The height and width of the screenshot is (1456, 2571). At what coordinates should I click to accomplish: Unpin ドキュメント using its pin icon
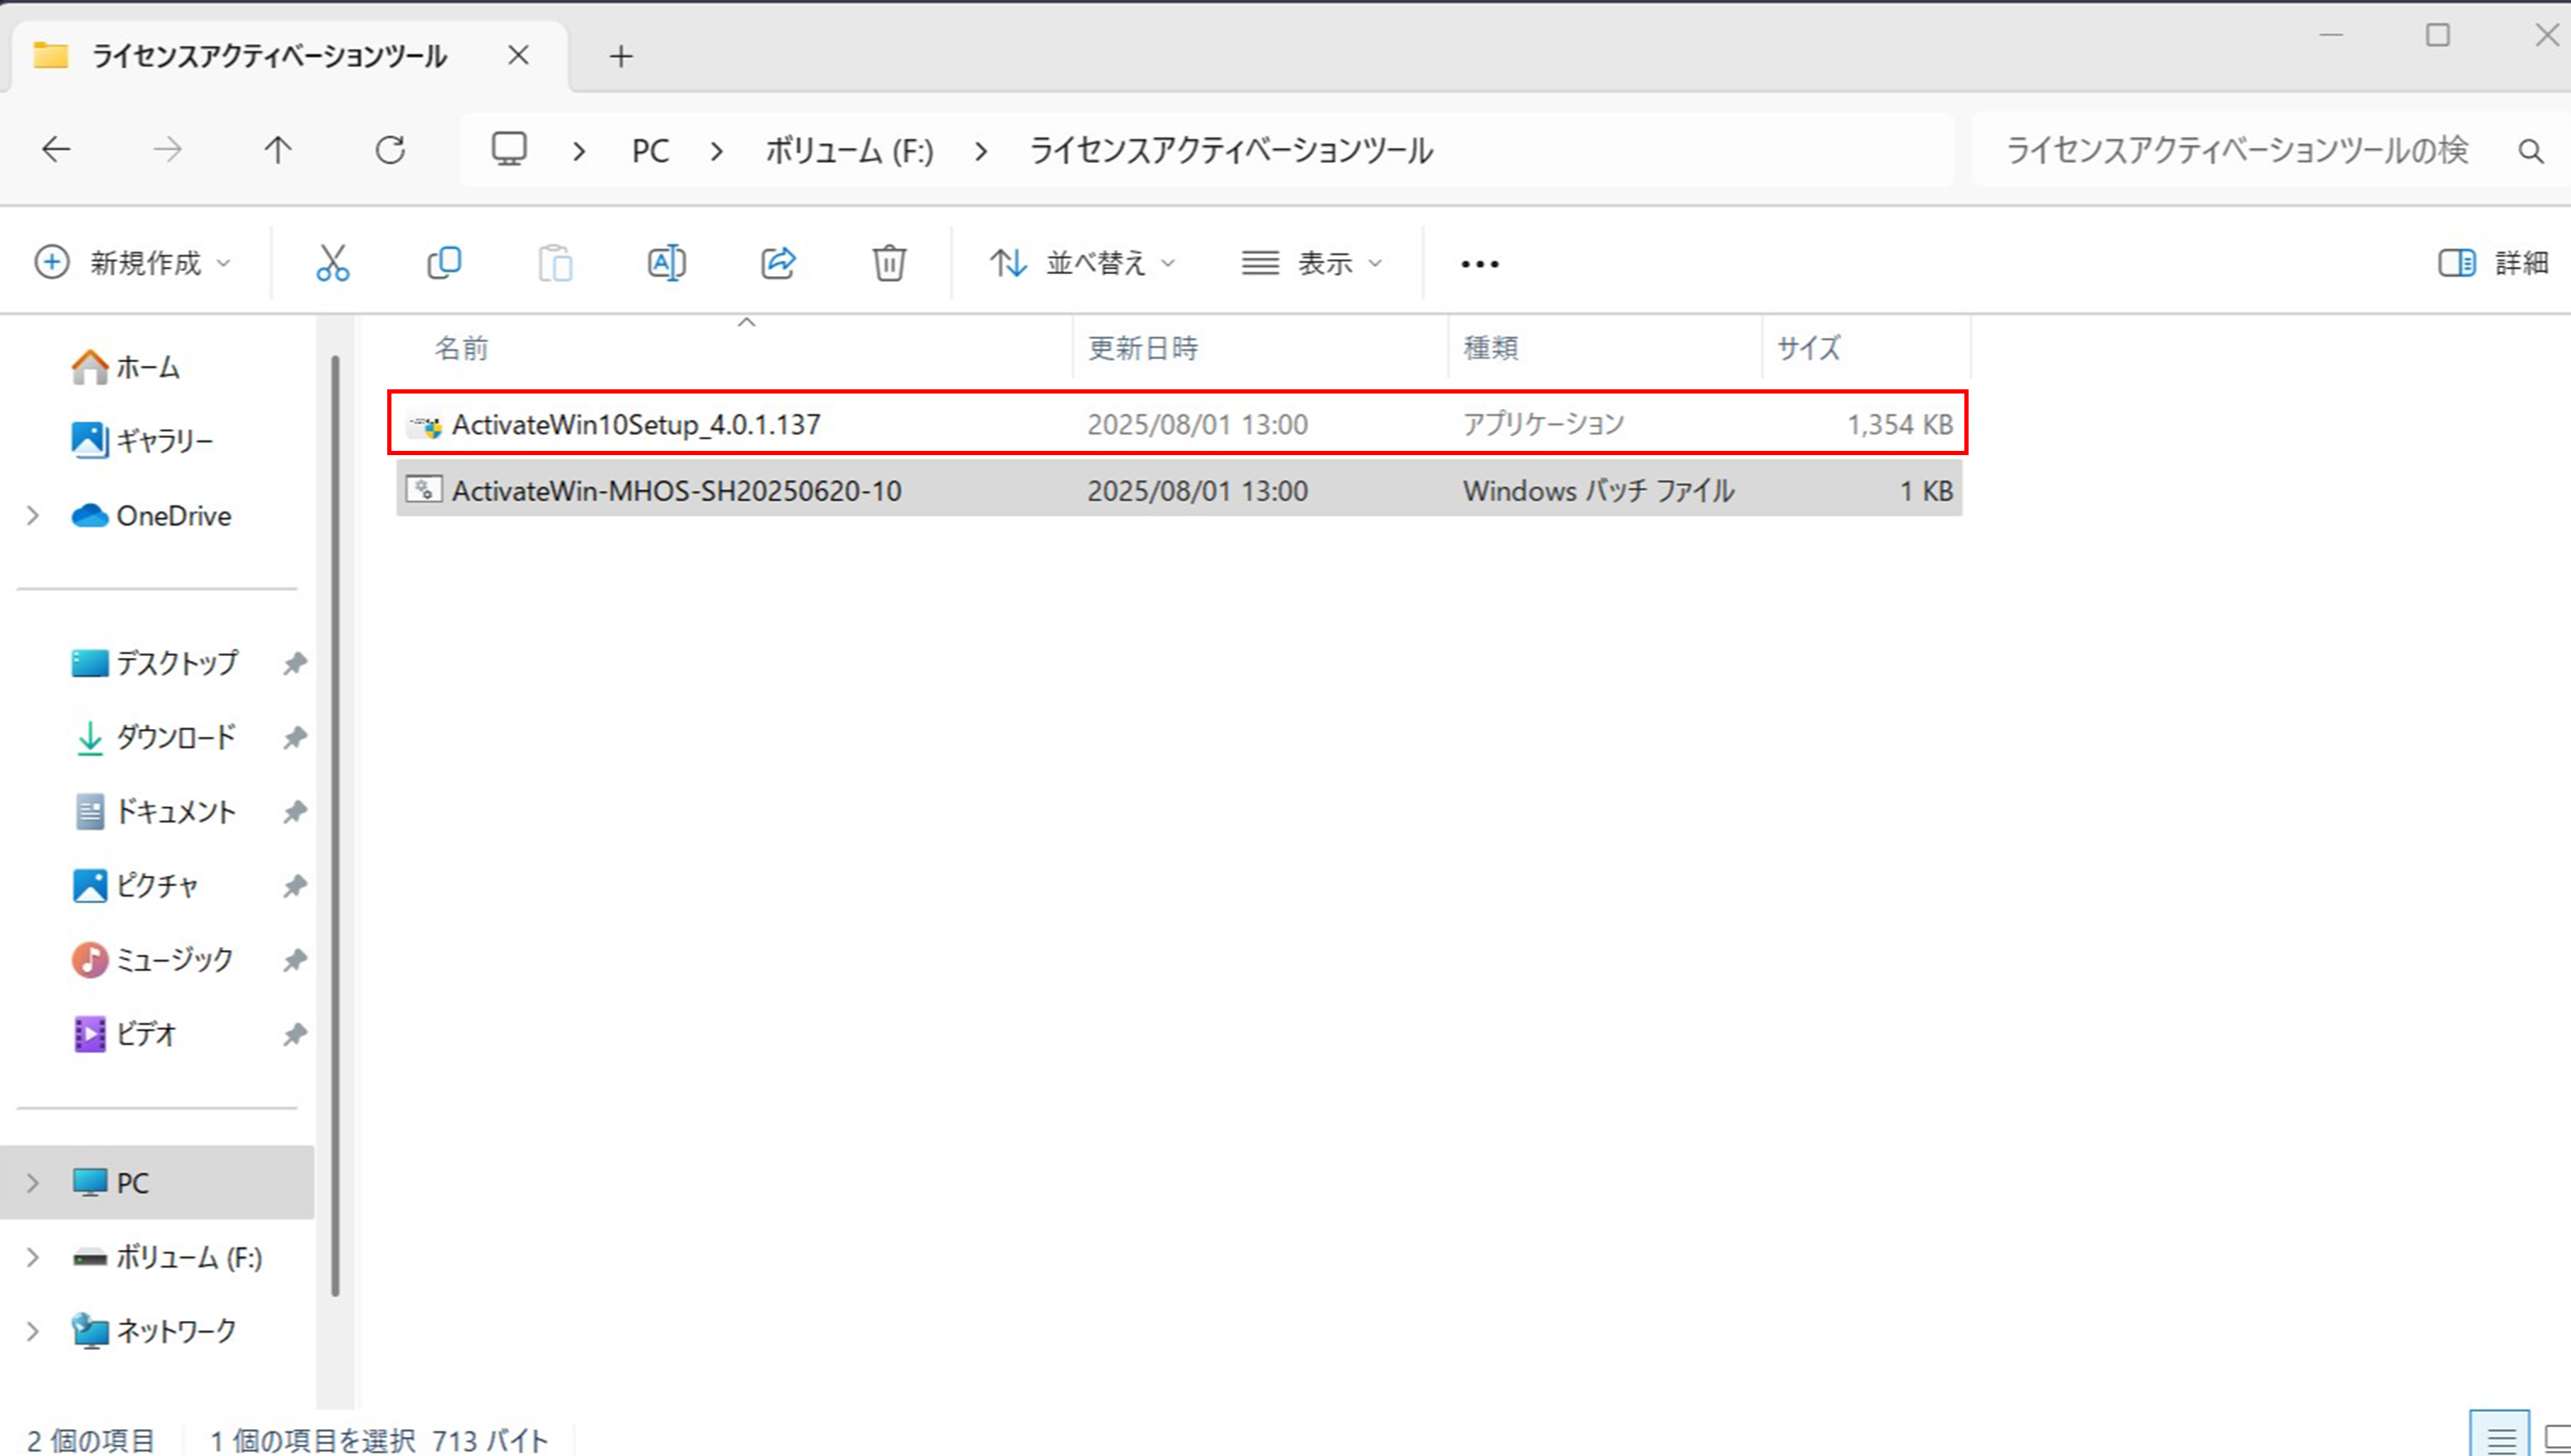[x=294, y=811]
